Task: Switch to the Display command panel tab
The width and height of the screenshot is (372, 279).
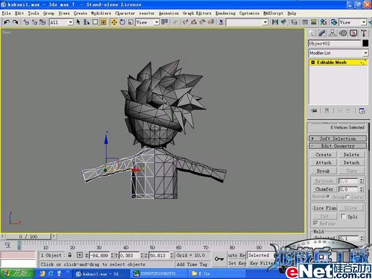Action: tap(353, 33)
